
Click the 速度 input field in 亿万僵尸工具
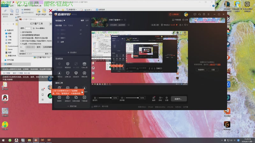tap(28, 28)
